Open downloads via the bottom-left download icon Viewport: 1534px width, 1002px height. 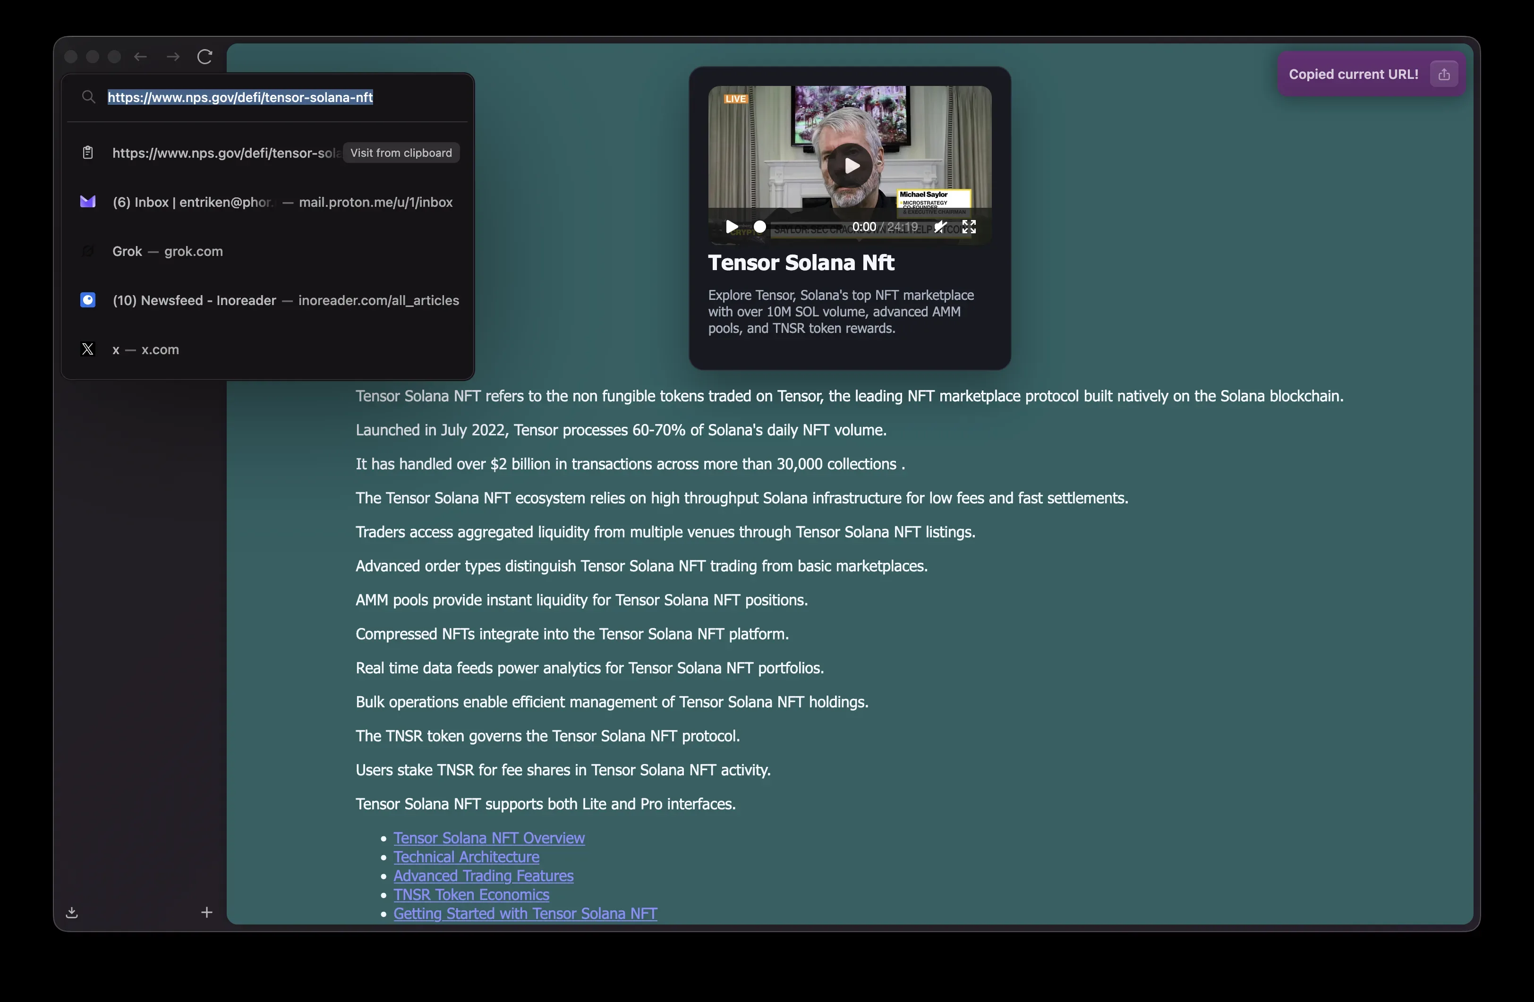tap(72, 912)
